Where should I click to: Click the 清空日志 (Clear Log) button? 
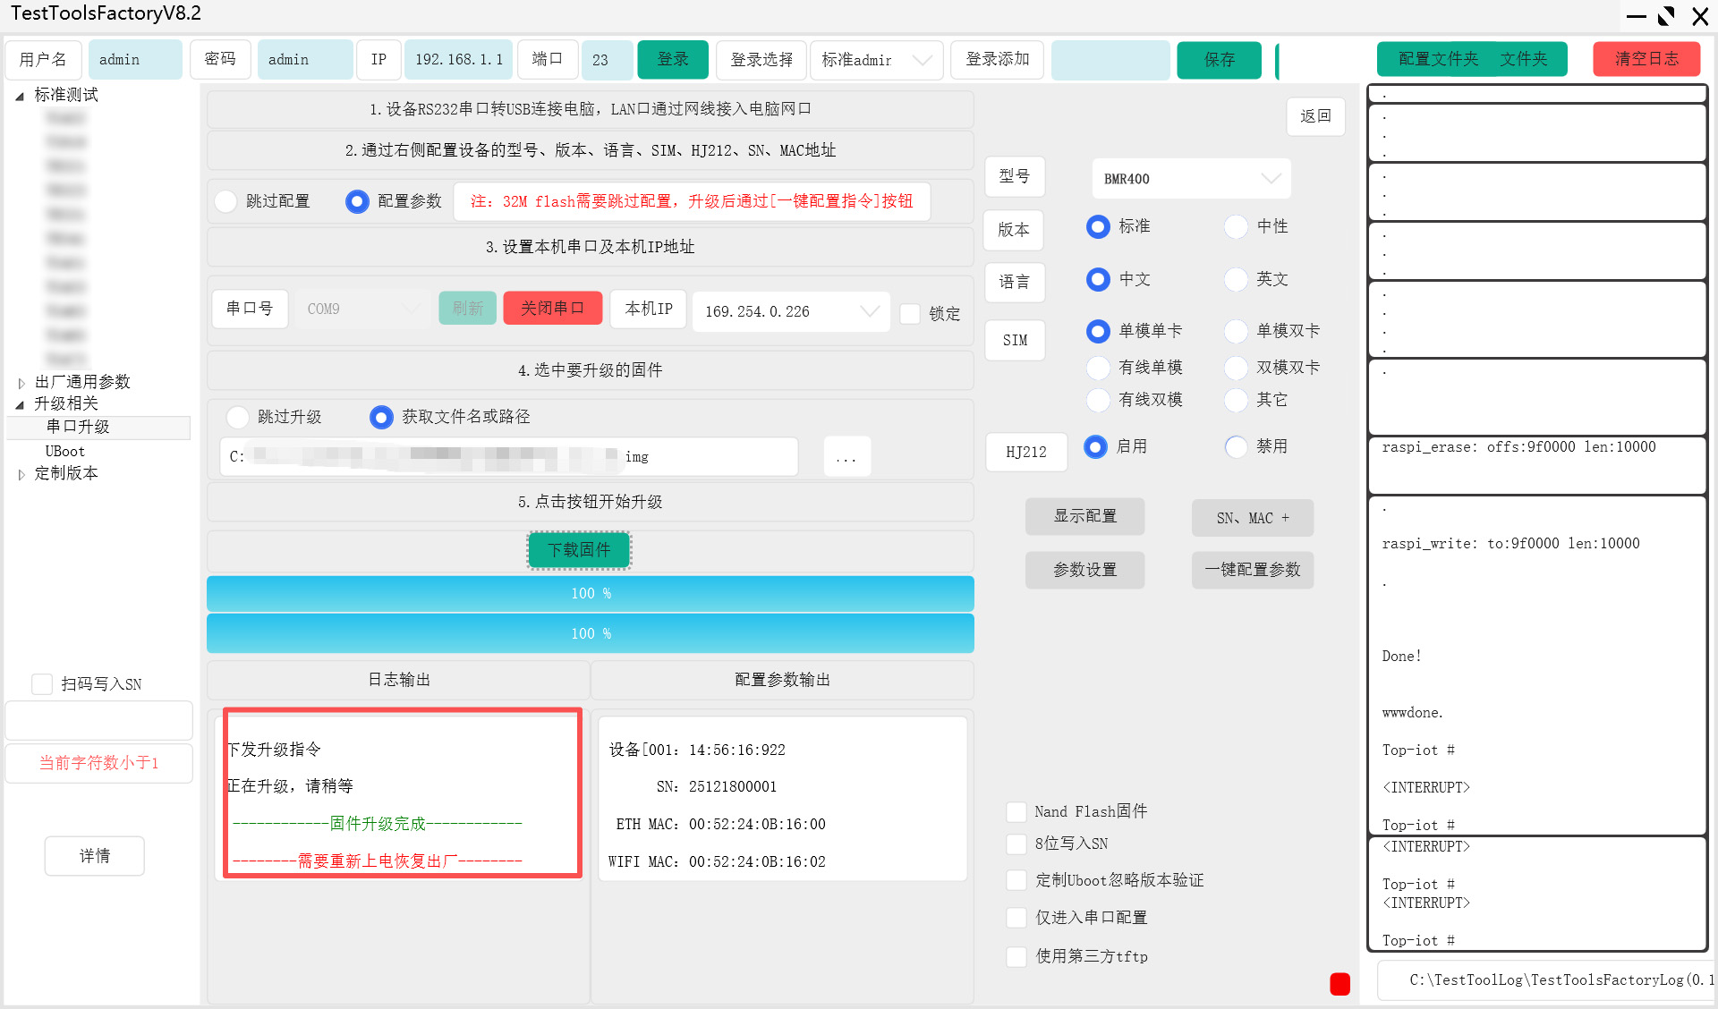click(x=1646, y=58)
